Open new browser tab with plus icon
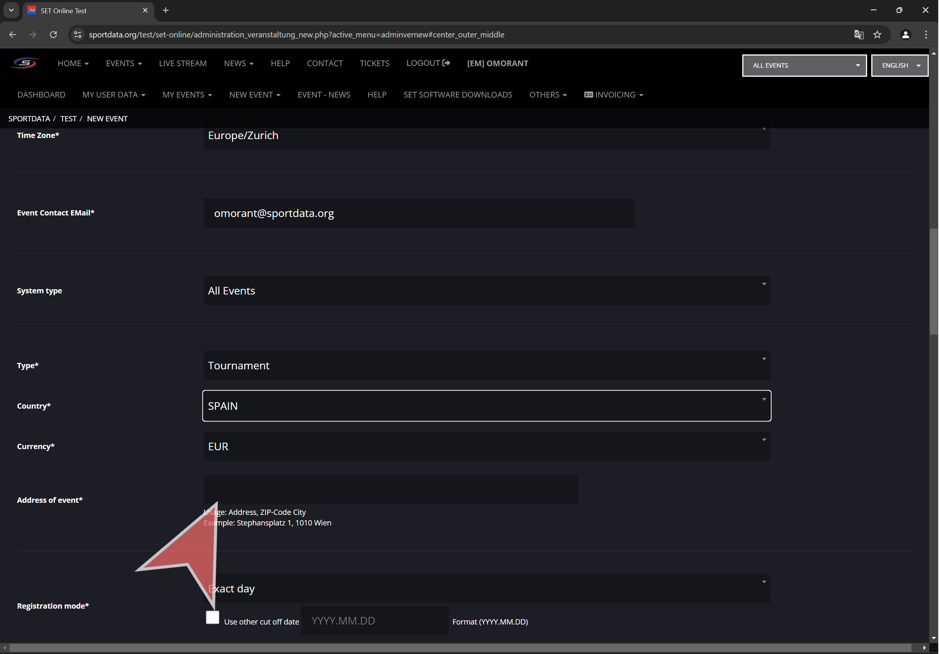 point(166,11)
